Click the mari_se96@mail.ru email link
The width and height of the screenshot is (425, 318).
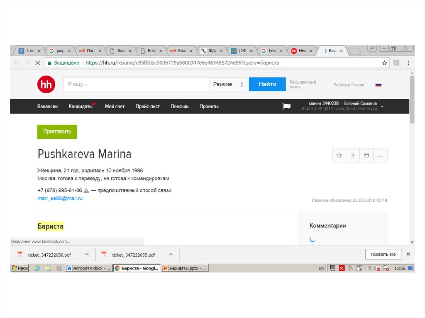point(60,198)
